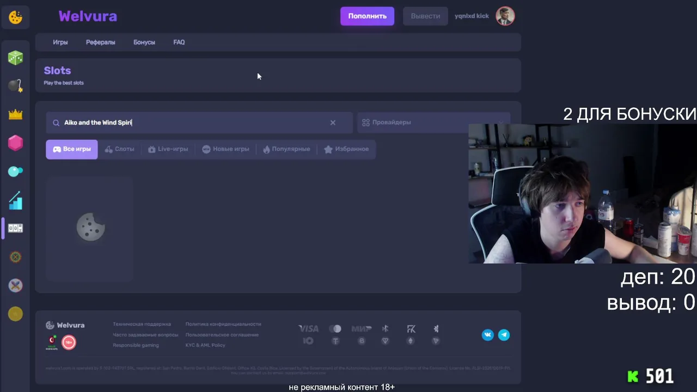The width and height of the screenshot is (697, 392).
Task: Open Пользовательское соглашение link
Action: coord(222,335)
